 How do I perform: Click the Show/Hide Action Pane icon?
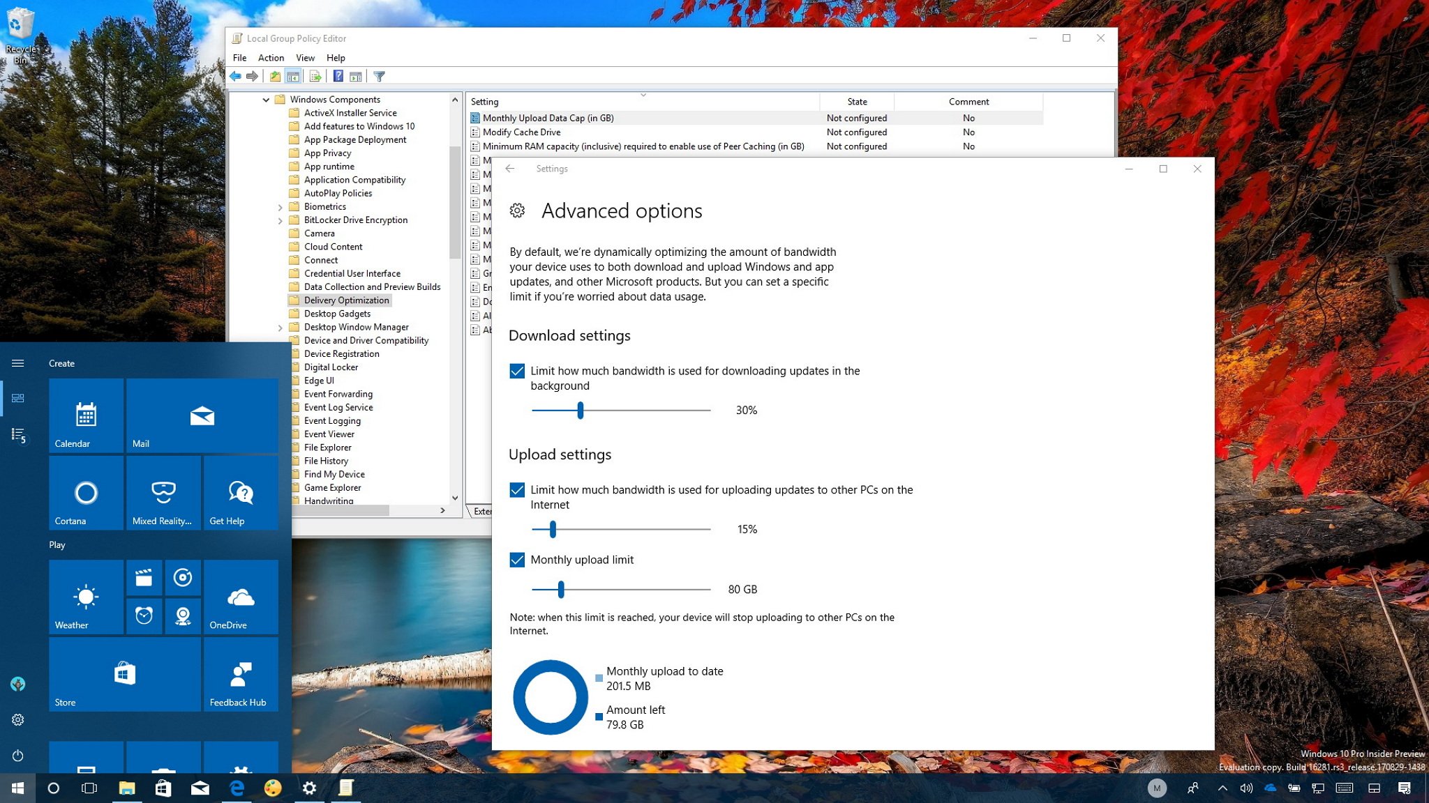(356, 77)
